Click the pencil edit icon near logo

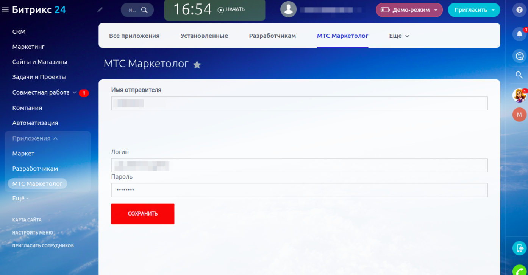point(100,10)
